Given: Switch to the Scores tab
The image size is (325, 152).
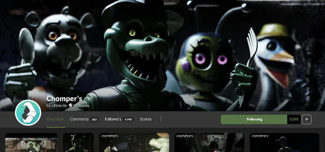Looking at the screenshot, I should tap(146, 119).
